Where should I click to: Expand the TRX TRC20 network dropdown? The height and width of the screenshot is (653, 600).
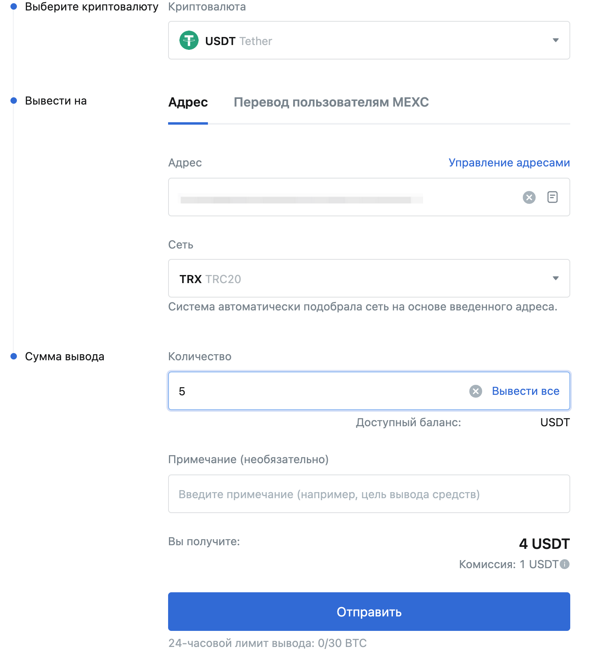369,278
